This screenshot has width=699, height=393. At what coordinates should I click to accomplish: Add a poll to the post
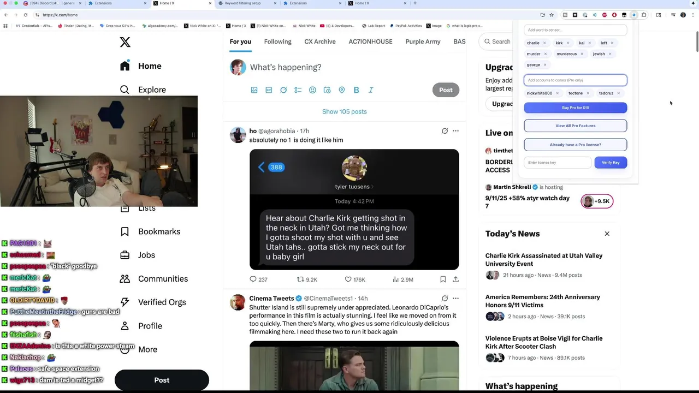coord(298,90)
